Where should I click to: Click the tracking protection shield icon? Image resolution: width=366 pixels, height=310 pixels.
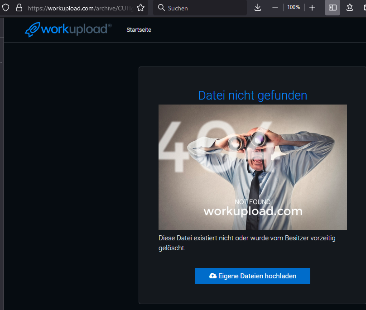(x=5, y=8)
